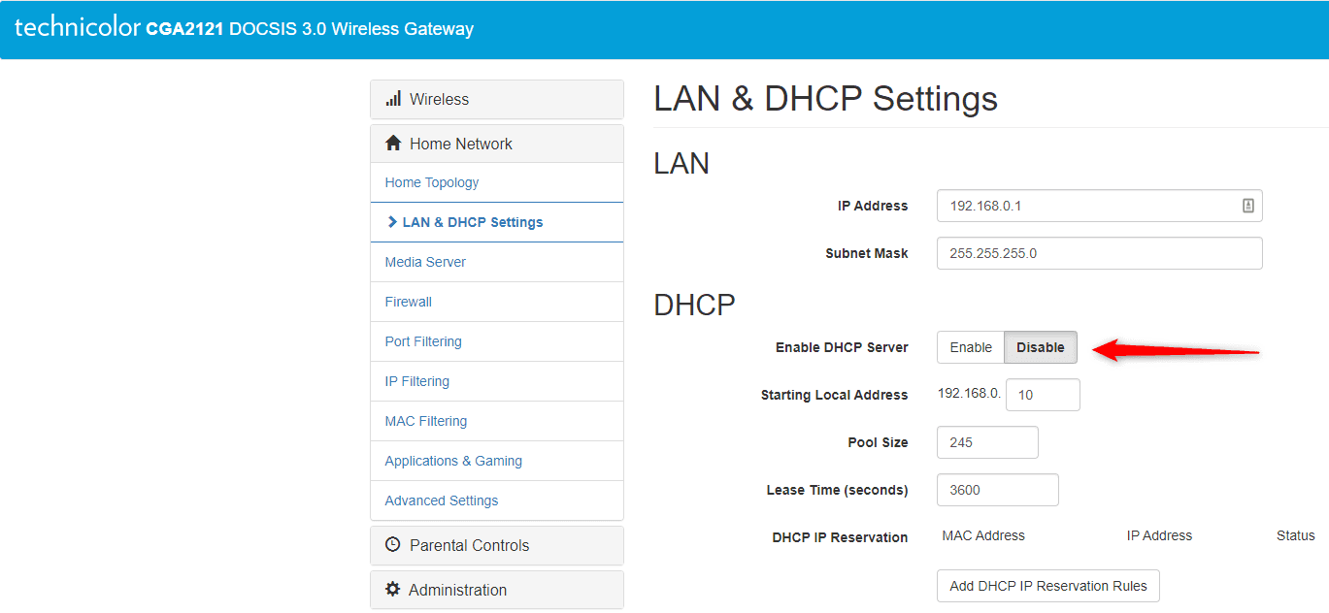Open MAC Filtering page
This screenshot has width=1329, height=613.
click(497, 421)
